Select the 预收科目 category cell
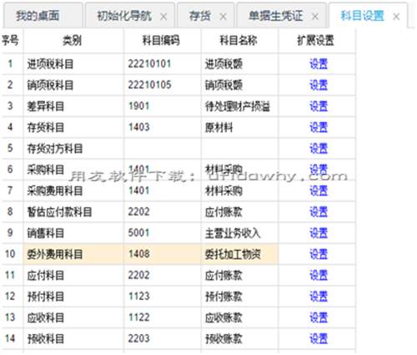This screenshot has width=417, height=355. click(73, 339)
